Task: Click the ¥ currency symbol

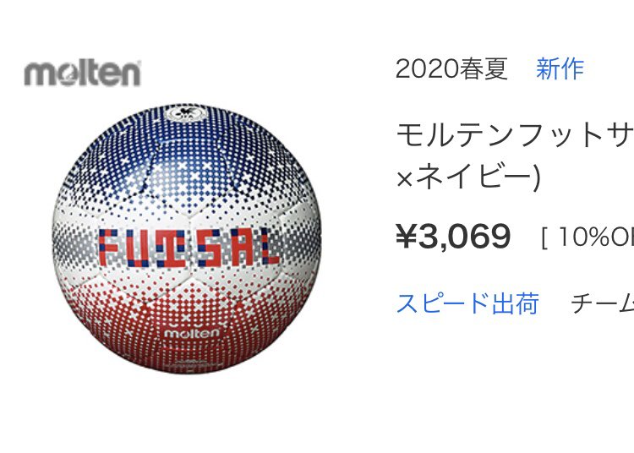Action: coord(407,236)
